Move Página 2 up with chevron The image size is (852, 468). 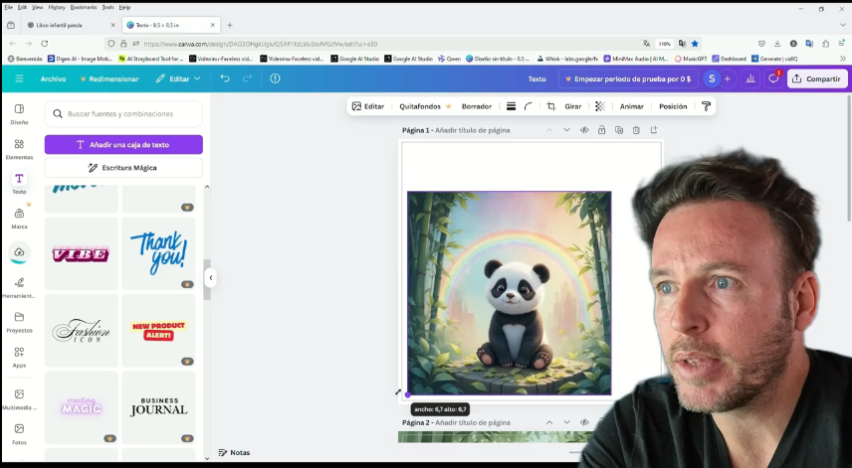(549, 422)
